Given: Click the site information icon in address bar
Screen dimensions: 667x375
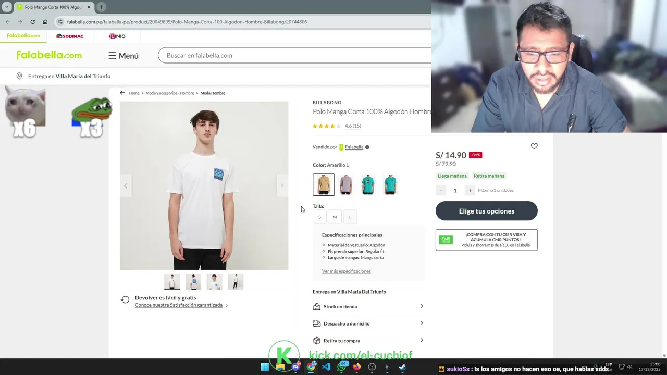Looking at the screenshot, I should click(x=60, y=22).
